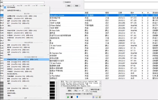Screen dimensions: 158x100
Task: Click the speaker volume icon
Action: click(100, 97)
